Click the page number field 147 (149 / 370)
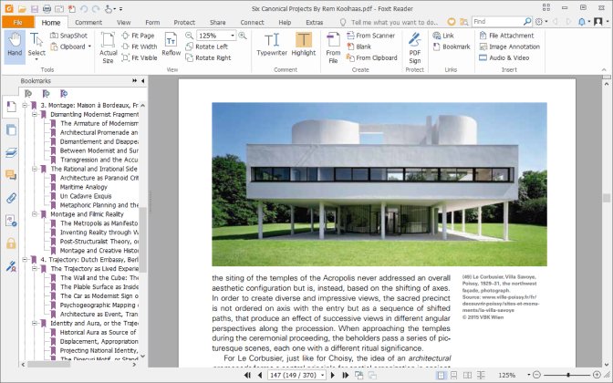Screen dimensions: 613x383 tap(293, 375)
